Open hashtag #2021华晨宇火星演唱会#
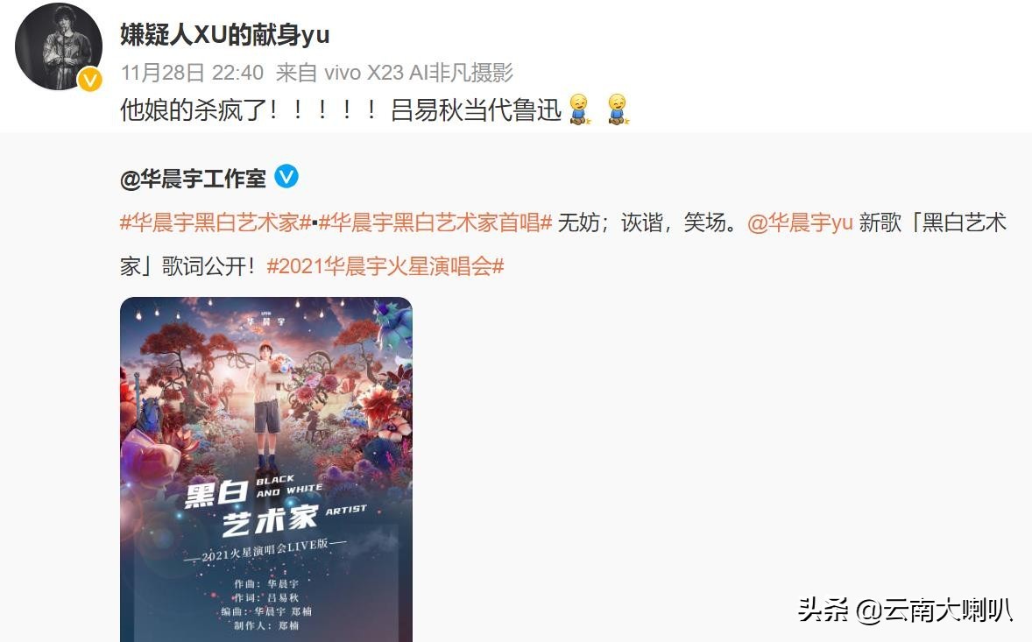This screenshot has height=642, width=1032. (385, 266)
